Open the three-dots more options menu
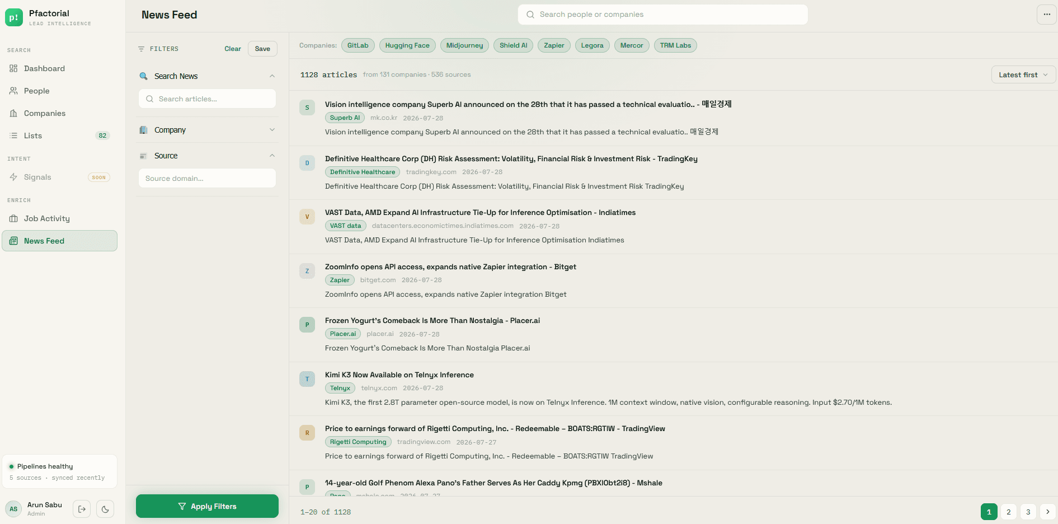 click(x=1047, y=15)
